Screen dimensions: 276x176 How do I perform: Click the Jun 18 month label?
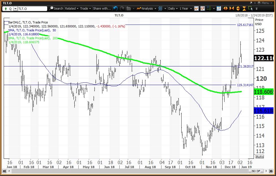pos(109,167)
